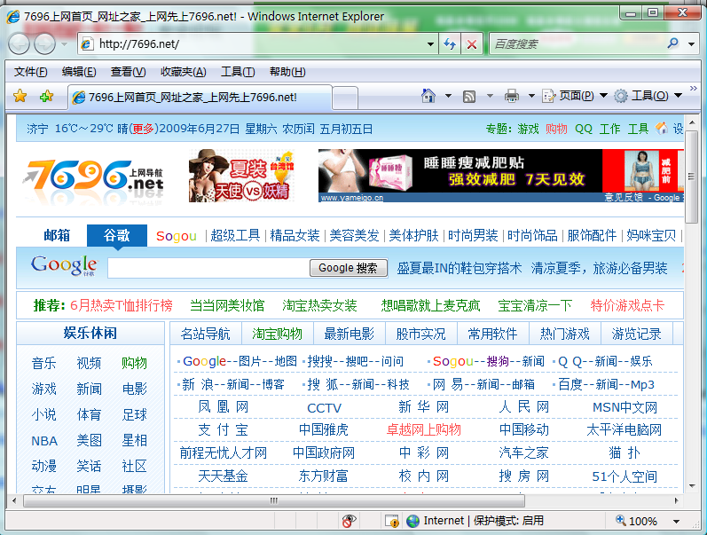Select the 淘宝购物 tab
The width and height of the screenshot is (707, 535).
point(278,334)
